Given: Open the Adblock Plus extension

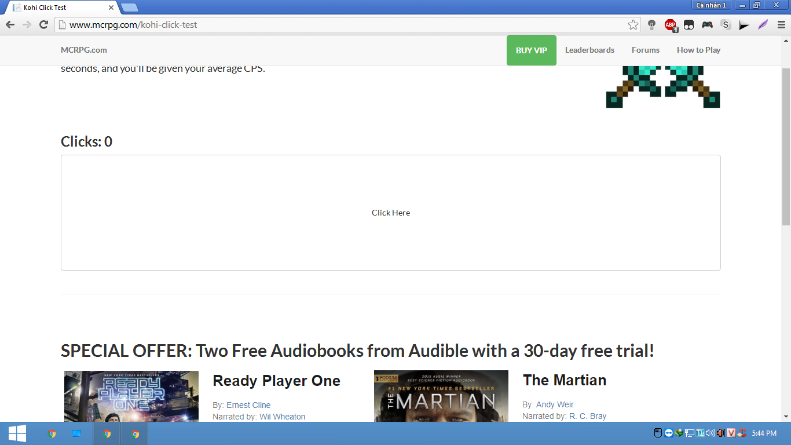Looking at the screenshot, I should click(671, 25).
